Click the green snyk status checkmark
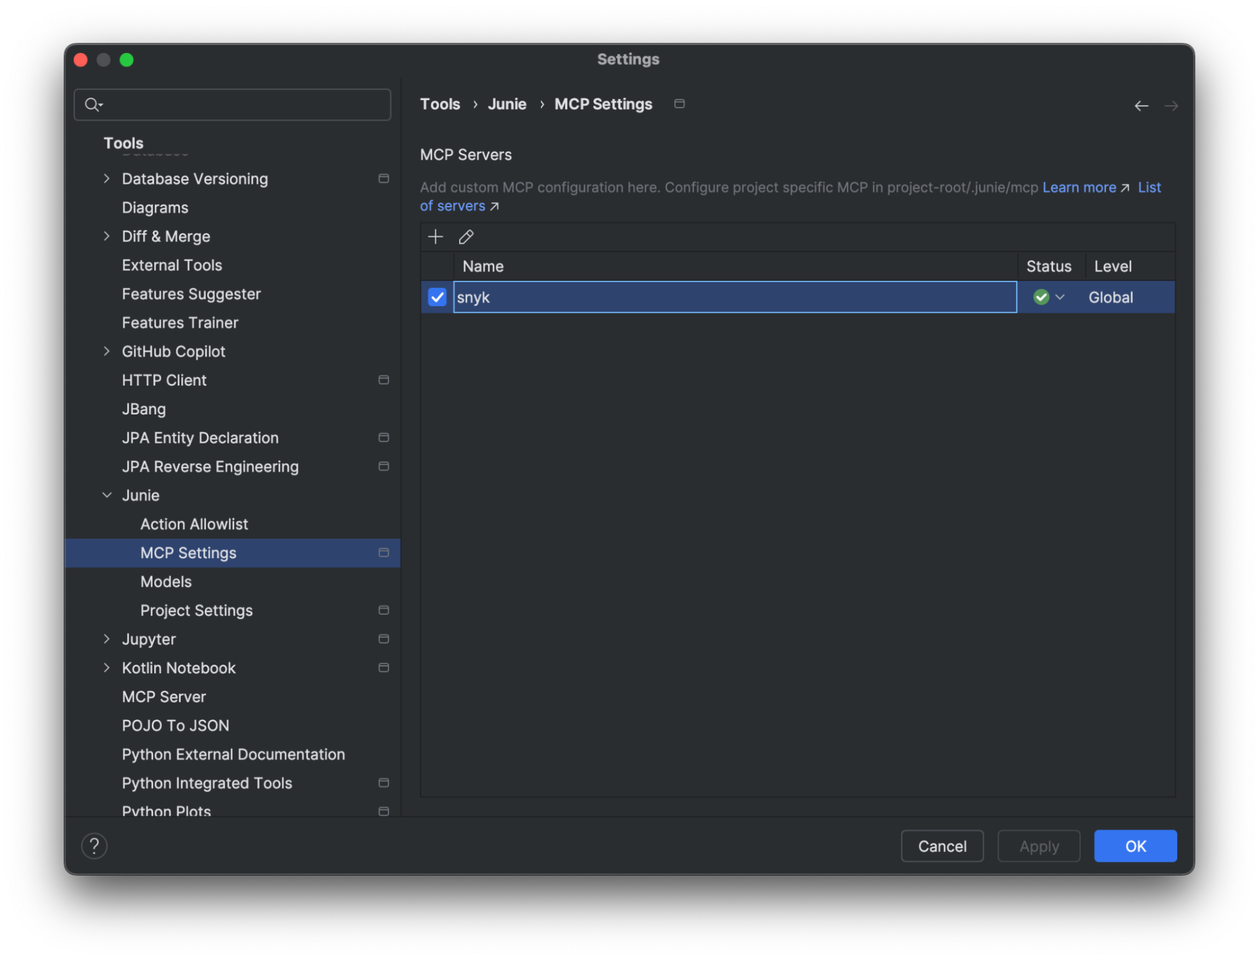Image resolution: width=1259 pixels, height=960 pixels. (x=1041, y=297)
